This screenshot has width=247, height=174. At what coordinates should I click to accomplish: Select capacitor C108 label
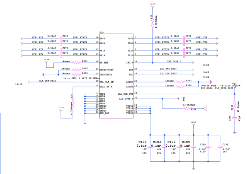[x=142, y=142]
